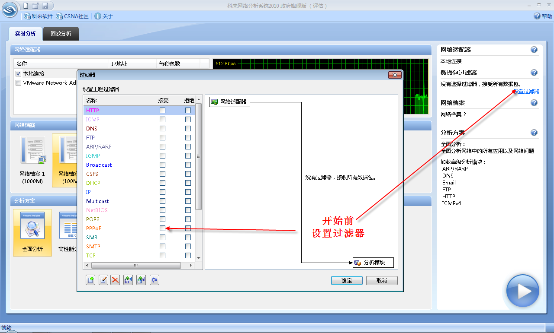The height and width of the screenshot is (333, 554).
Task: Import filters using the first disk icon
Action: (128, 280)
